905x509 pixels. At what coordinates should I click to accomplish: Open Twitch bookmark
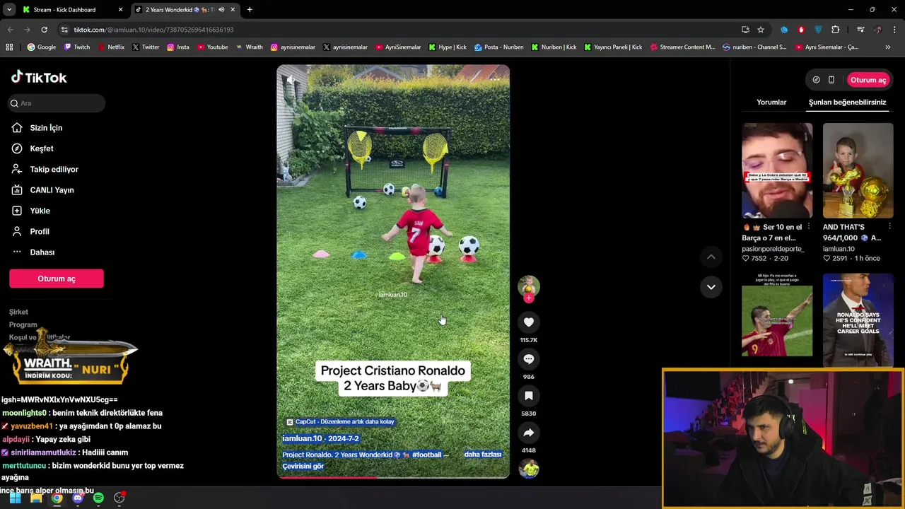(x=77, y=47)
